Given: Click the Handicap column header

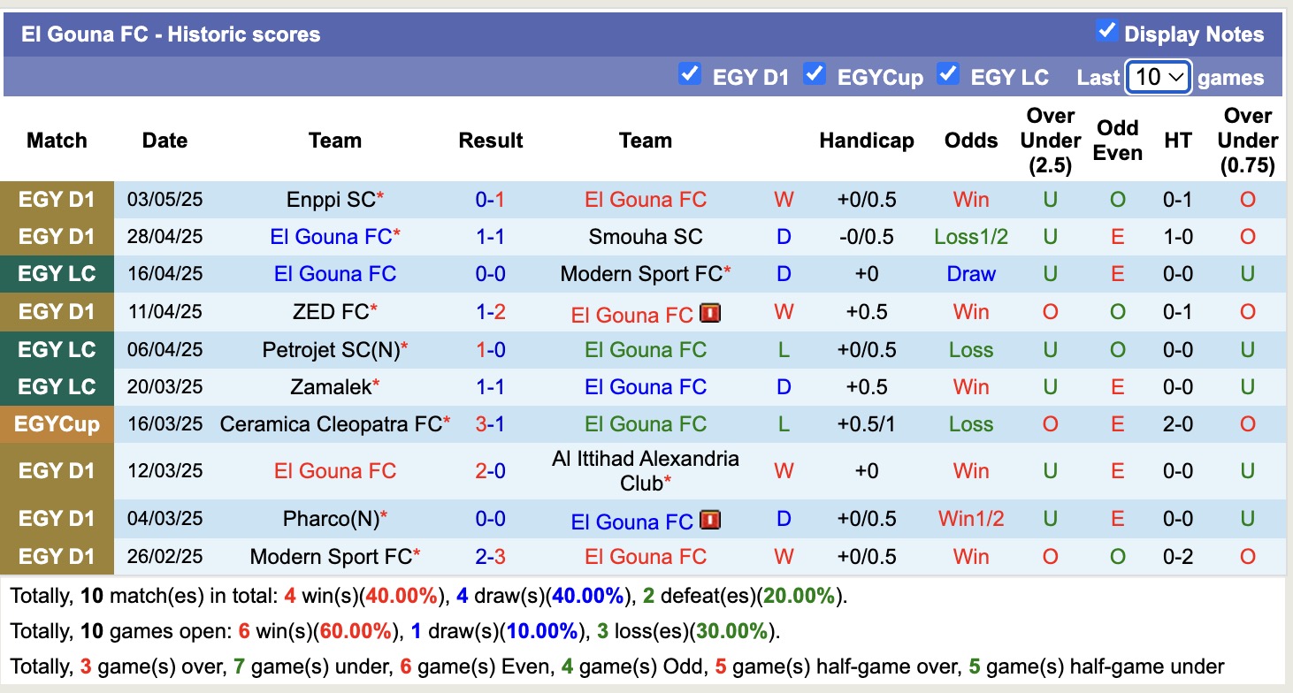Looking at the screenshot, I should point(867,141).
